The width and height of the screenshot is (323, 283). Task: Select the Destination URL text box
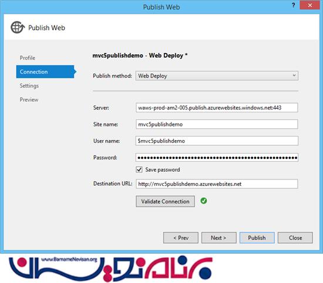coord(217,184)
